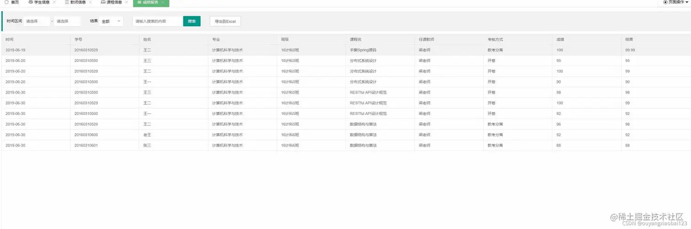
Task: Click 16计科6班 in the 老王 row
Action: tap(290, 135)
